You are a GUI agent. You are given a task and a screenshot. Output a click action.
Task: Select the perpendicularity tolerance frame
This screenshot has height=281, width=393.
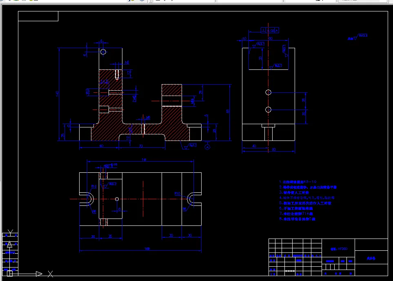coord(270,30)
